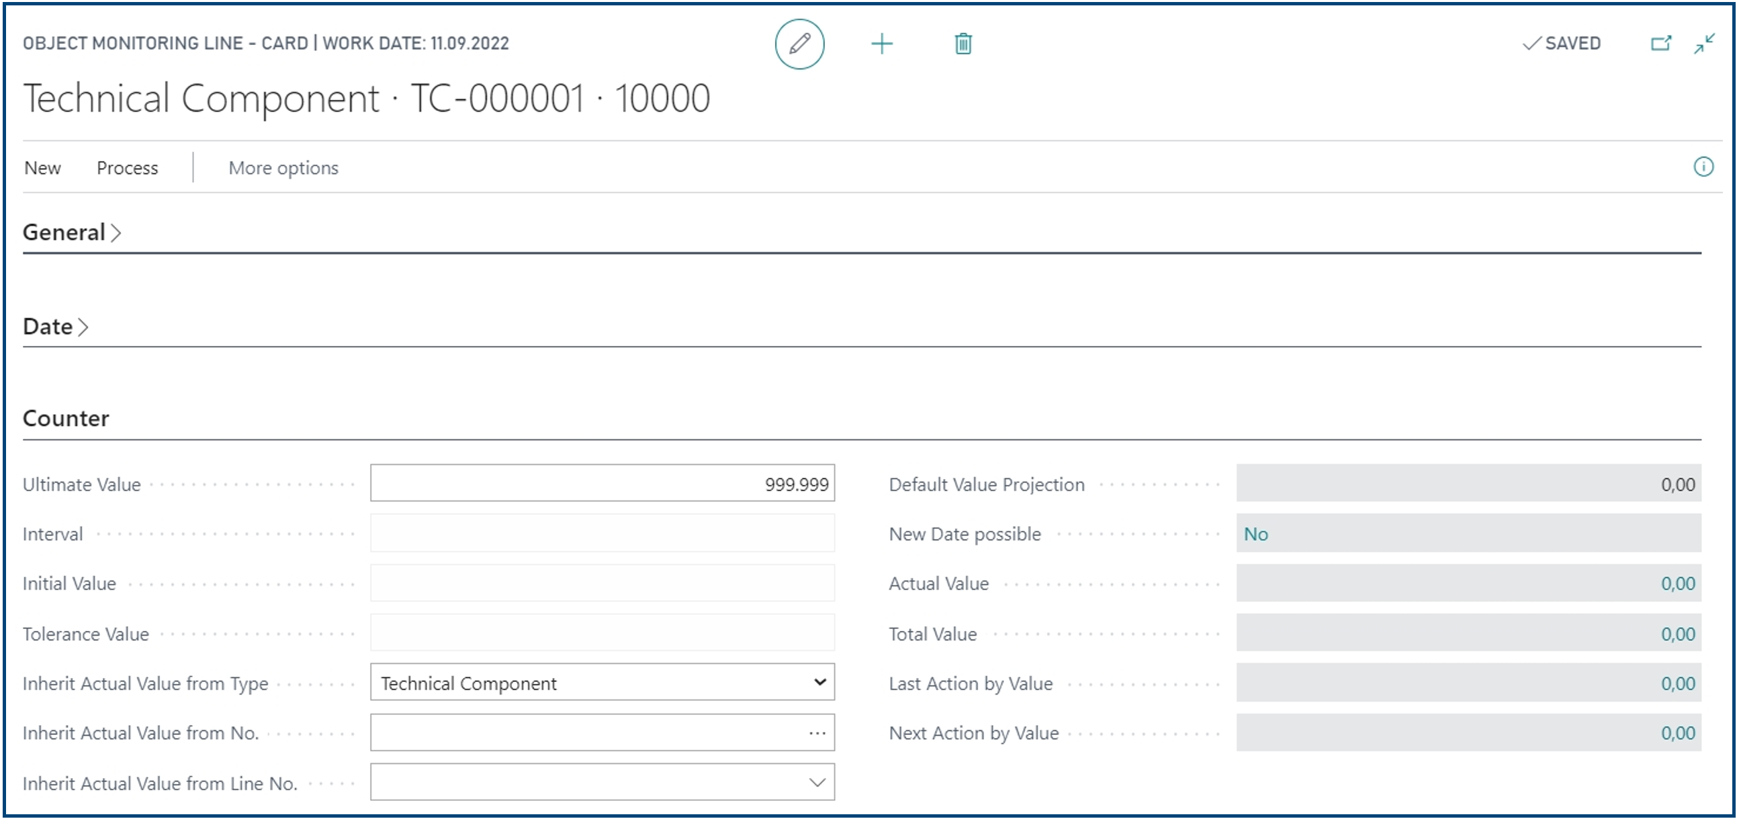
Task: Expand the Date section
Action: [x=55, y=327]
